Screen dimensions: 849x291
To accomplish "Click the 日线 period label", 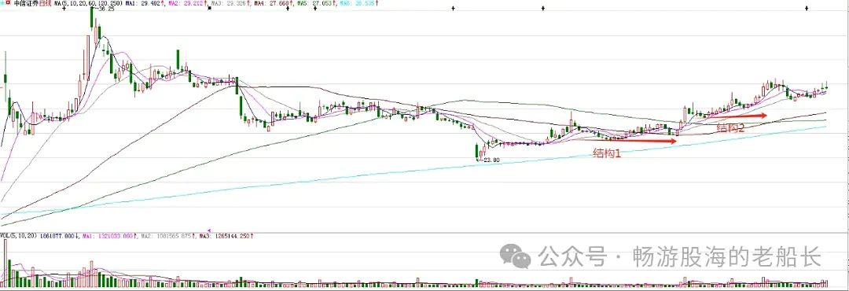I will (x=45, y=3).
